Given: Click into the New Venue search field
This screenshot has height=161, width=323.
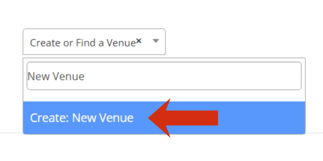Looking at the screenshot, I should [x=164, y=76].
